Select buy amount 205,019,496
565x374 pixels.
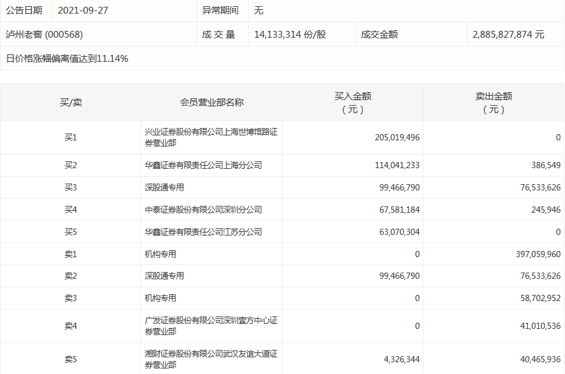pyautogui.click(x=397, y=137)
